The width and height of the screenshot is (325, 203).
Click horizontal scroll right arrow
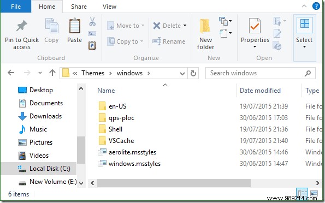coord(317,183)
